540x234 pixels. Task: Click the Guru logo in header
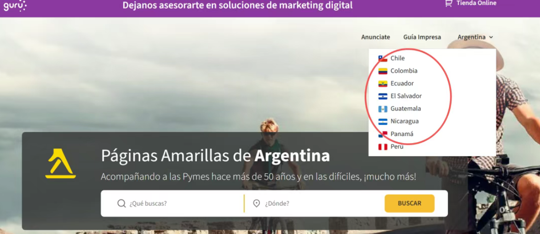point(15,6)
